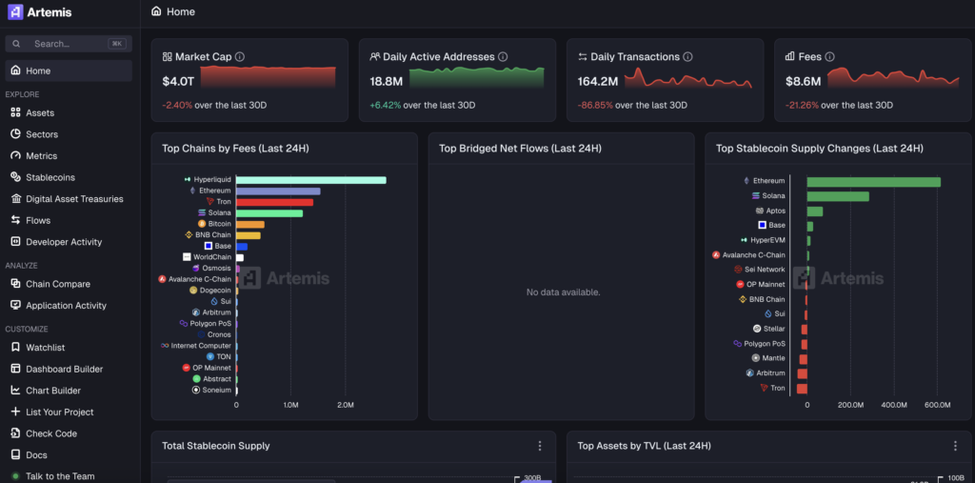Open Home in the sidebar
Screen dimensions: 975x483
[x=69, y=70]
